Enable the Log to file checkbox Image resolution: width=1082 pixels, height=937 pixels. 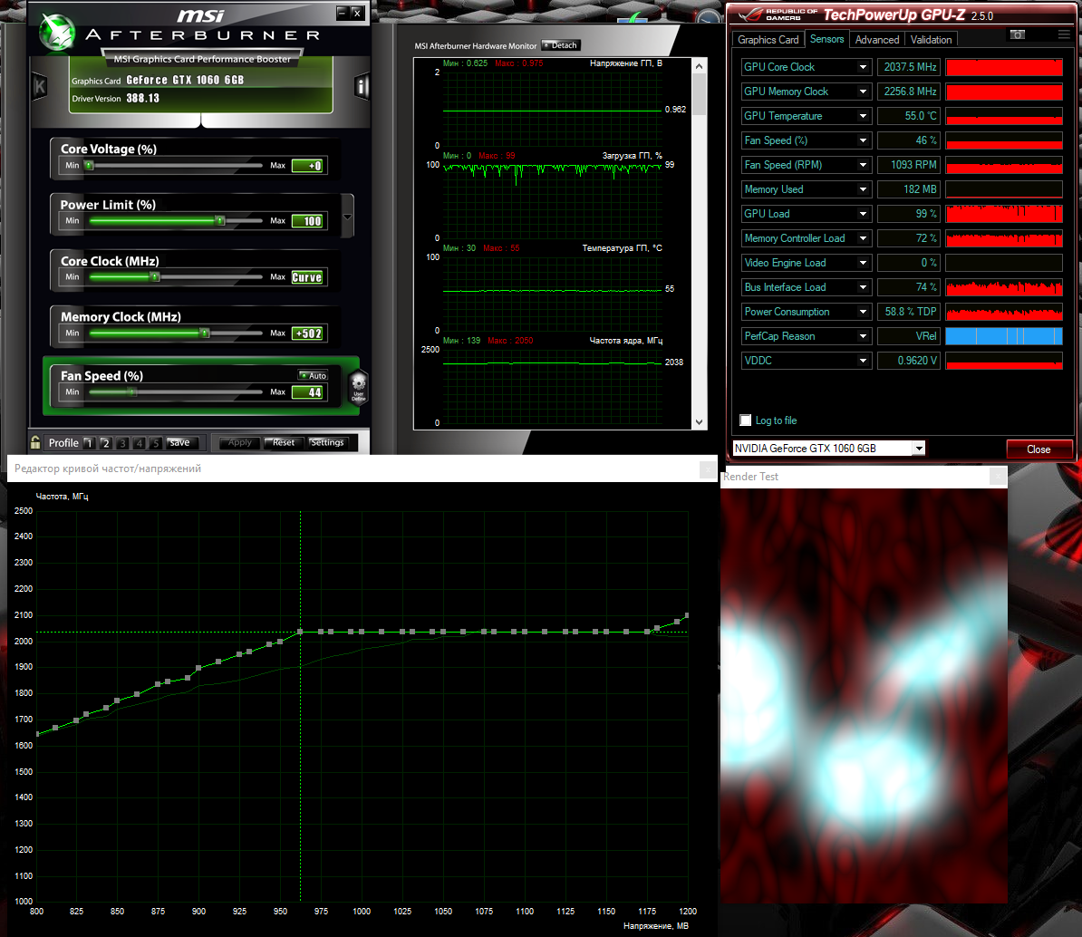(x=745, y=420)
